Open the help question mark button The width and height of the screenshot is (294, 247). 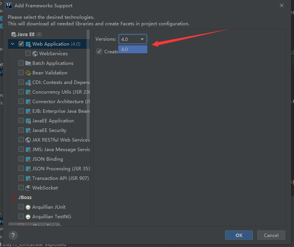(x=13, y=235)
